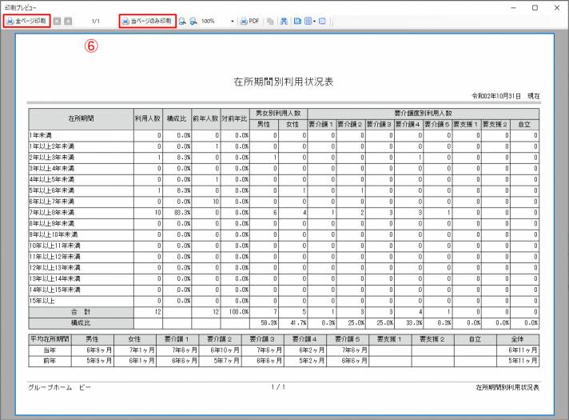Click the 全ページ印刷 print all pages button

[x=27, y=21]
